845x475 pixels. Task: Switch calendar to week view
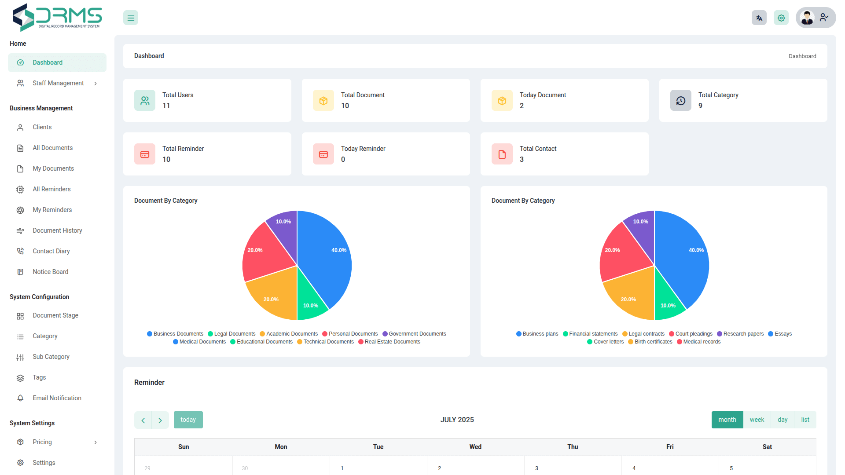tap(757, 420)
